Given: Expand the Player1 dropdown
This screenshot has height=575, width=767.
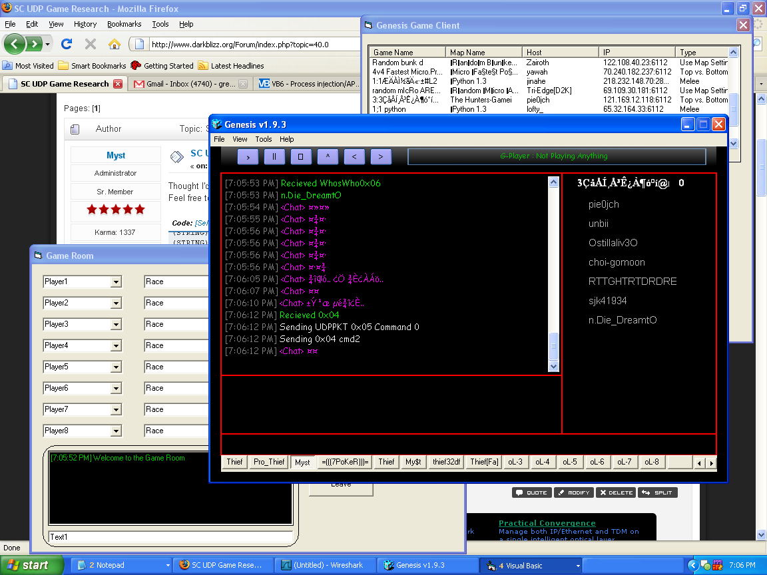Looking at the screenshot, I should 116,282.
